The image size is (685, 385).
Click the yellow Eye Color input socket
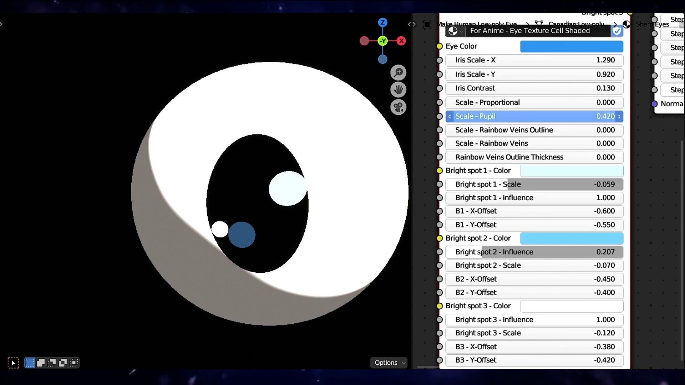(x=440, y=46)
